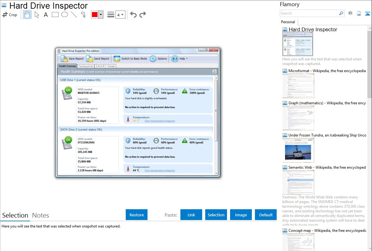Click SATA Drive 2 error resistance icon
This screenshot has width=372, height=251.
(x=184, y=141)
